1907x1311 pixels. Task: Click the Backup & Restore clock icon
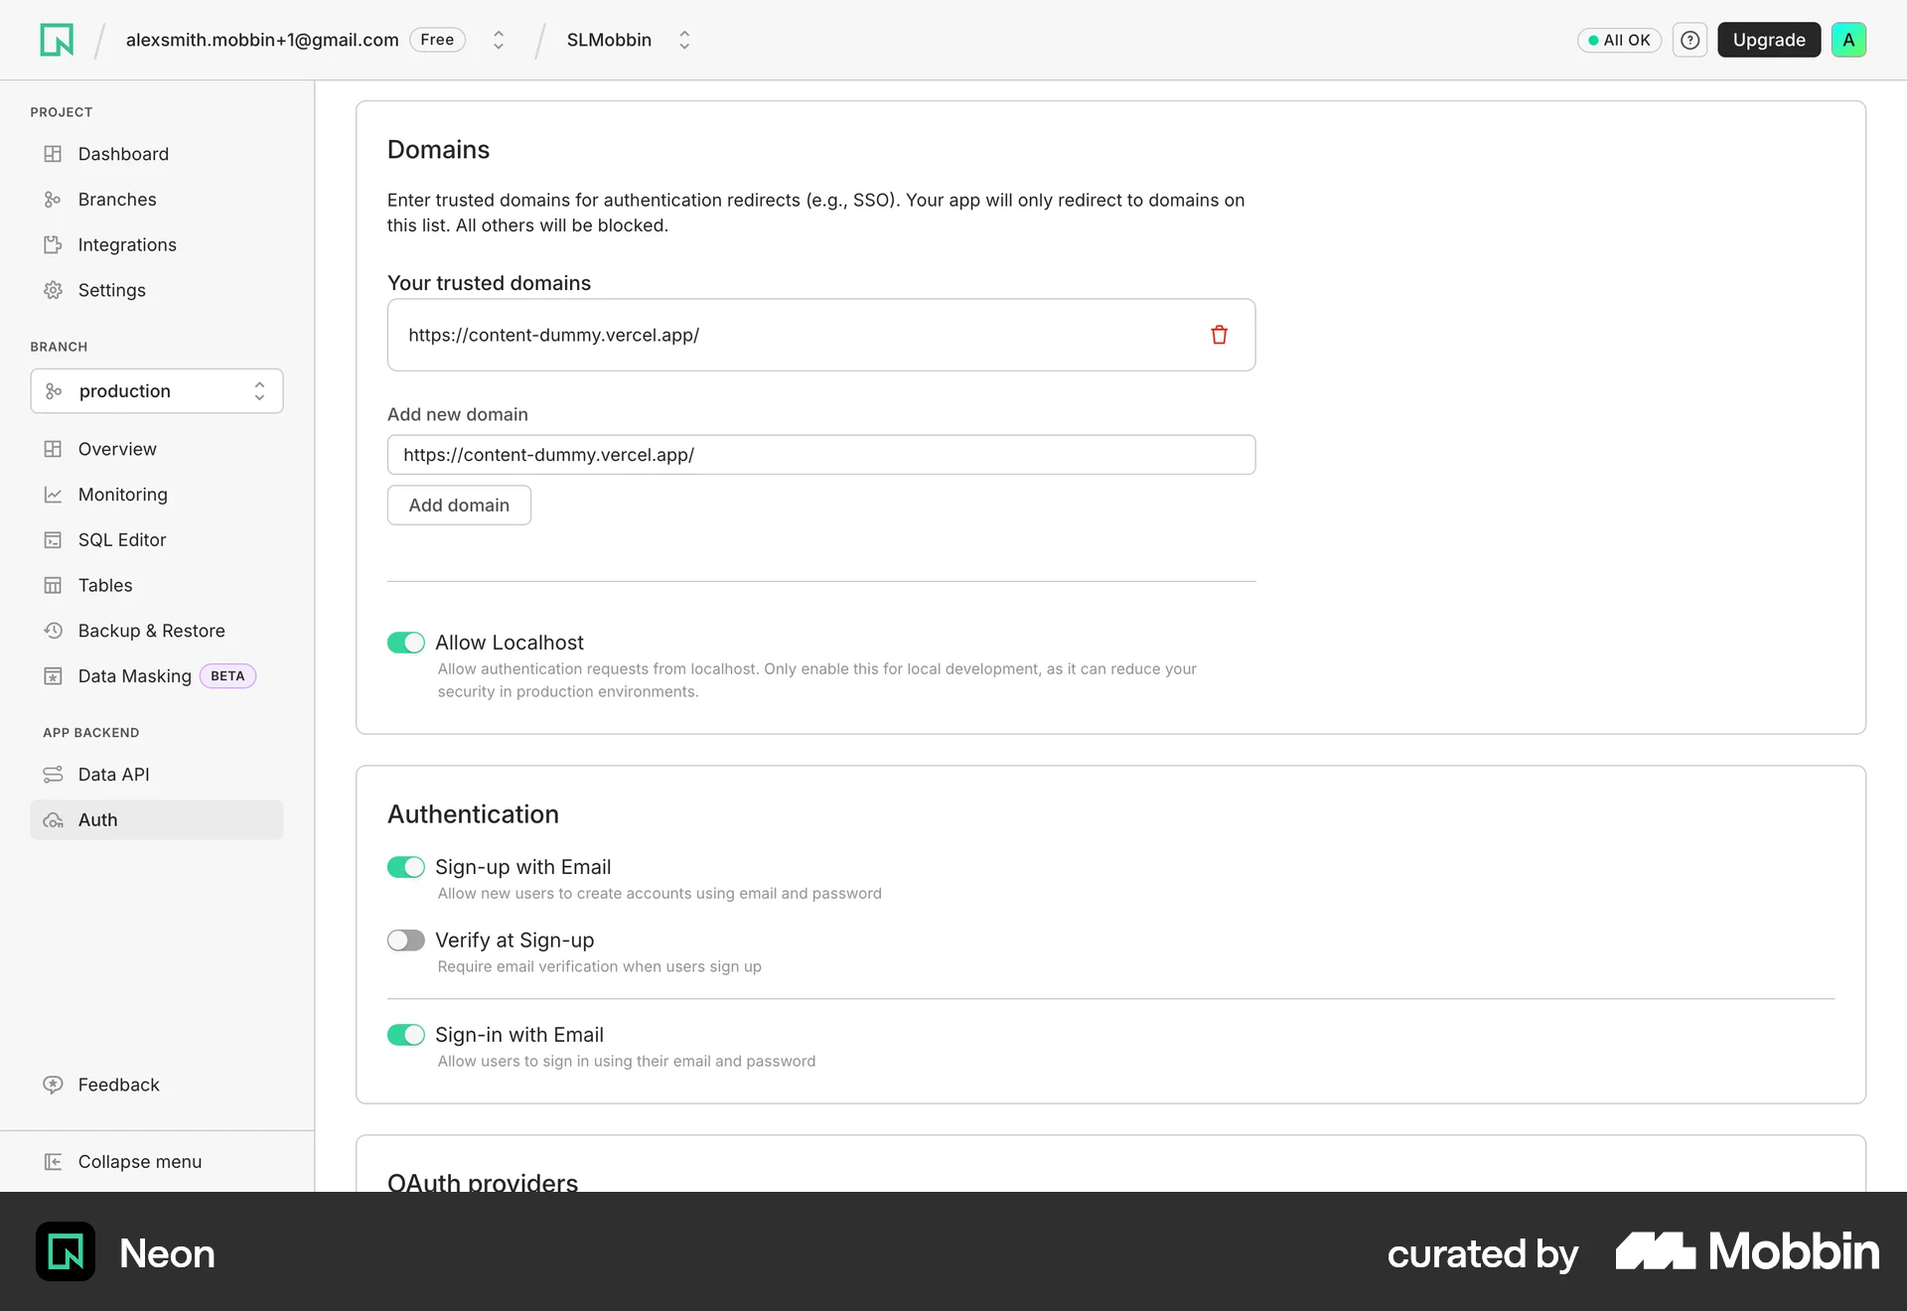pyautogui.click(x=53, y=631)
